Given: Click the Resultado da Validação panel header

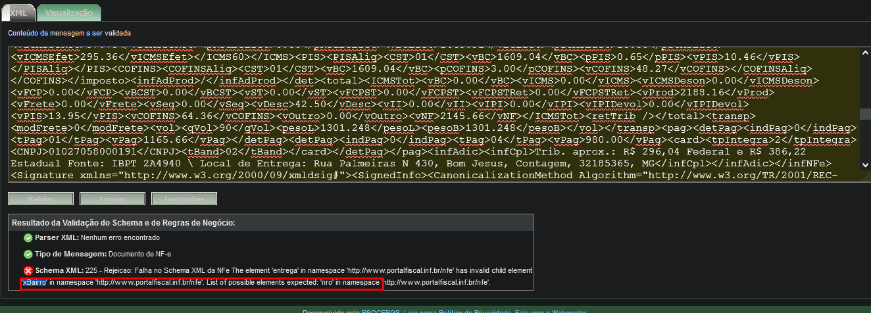Looking at the screenshot, I should [x=270, y=222].
